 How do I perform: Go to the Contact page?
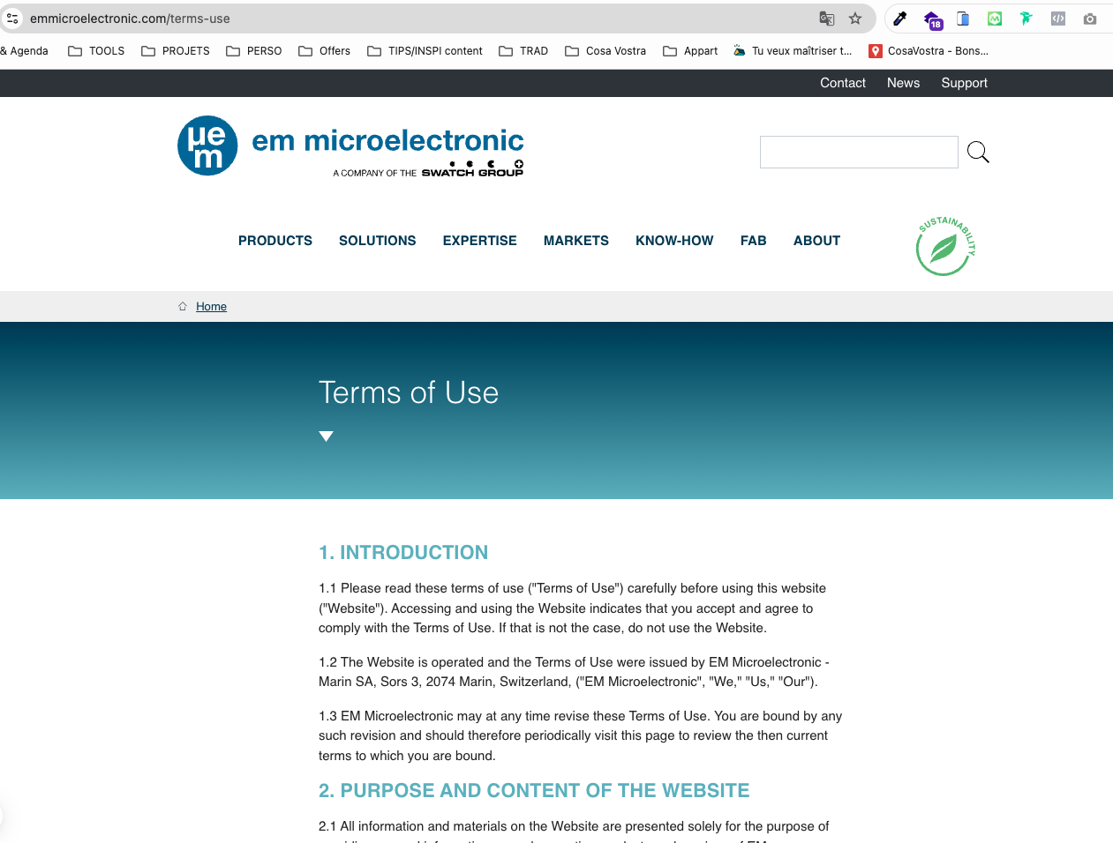click(x=842, y=83)
